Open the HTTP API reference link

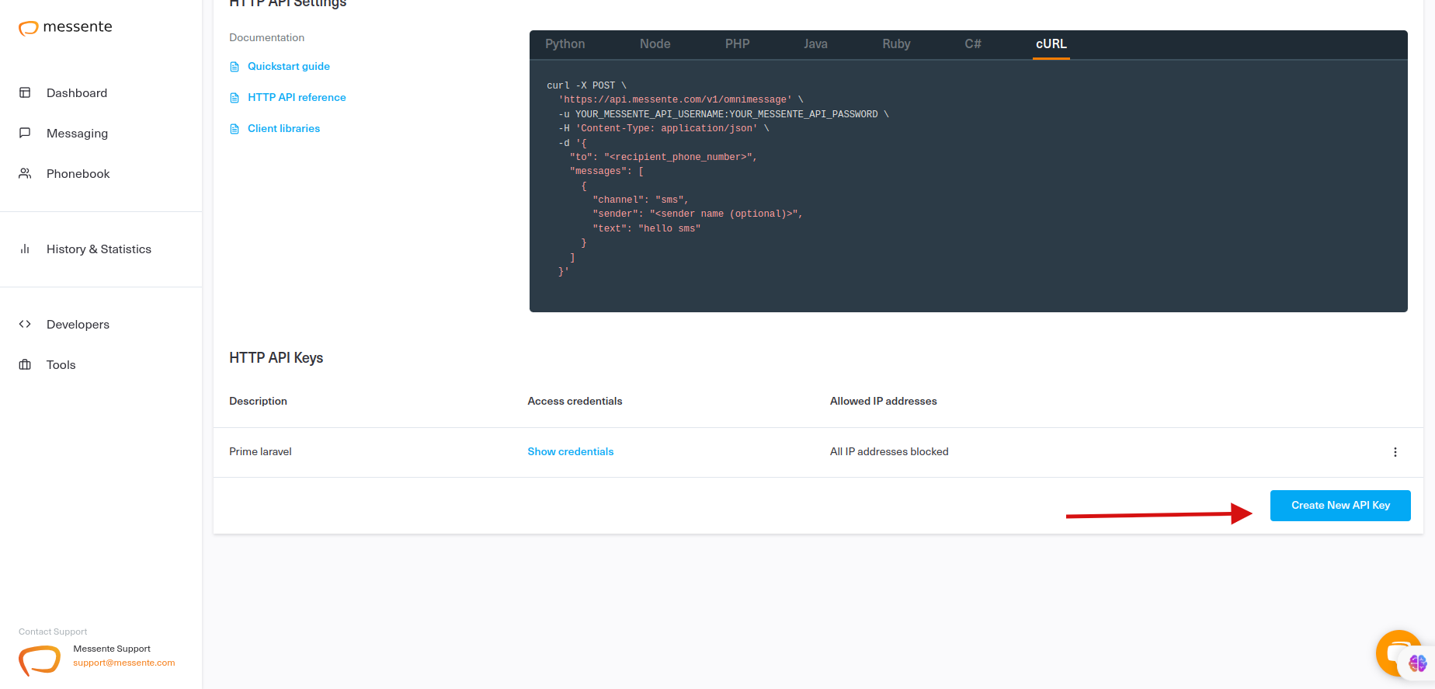297,98
